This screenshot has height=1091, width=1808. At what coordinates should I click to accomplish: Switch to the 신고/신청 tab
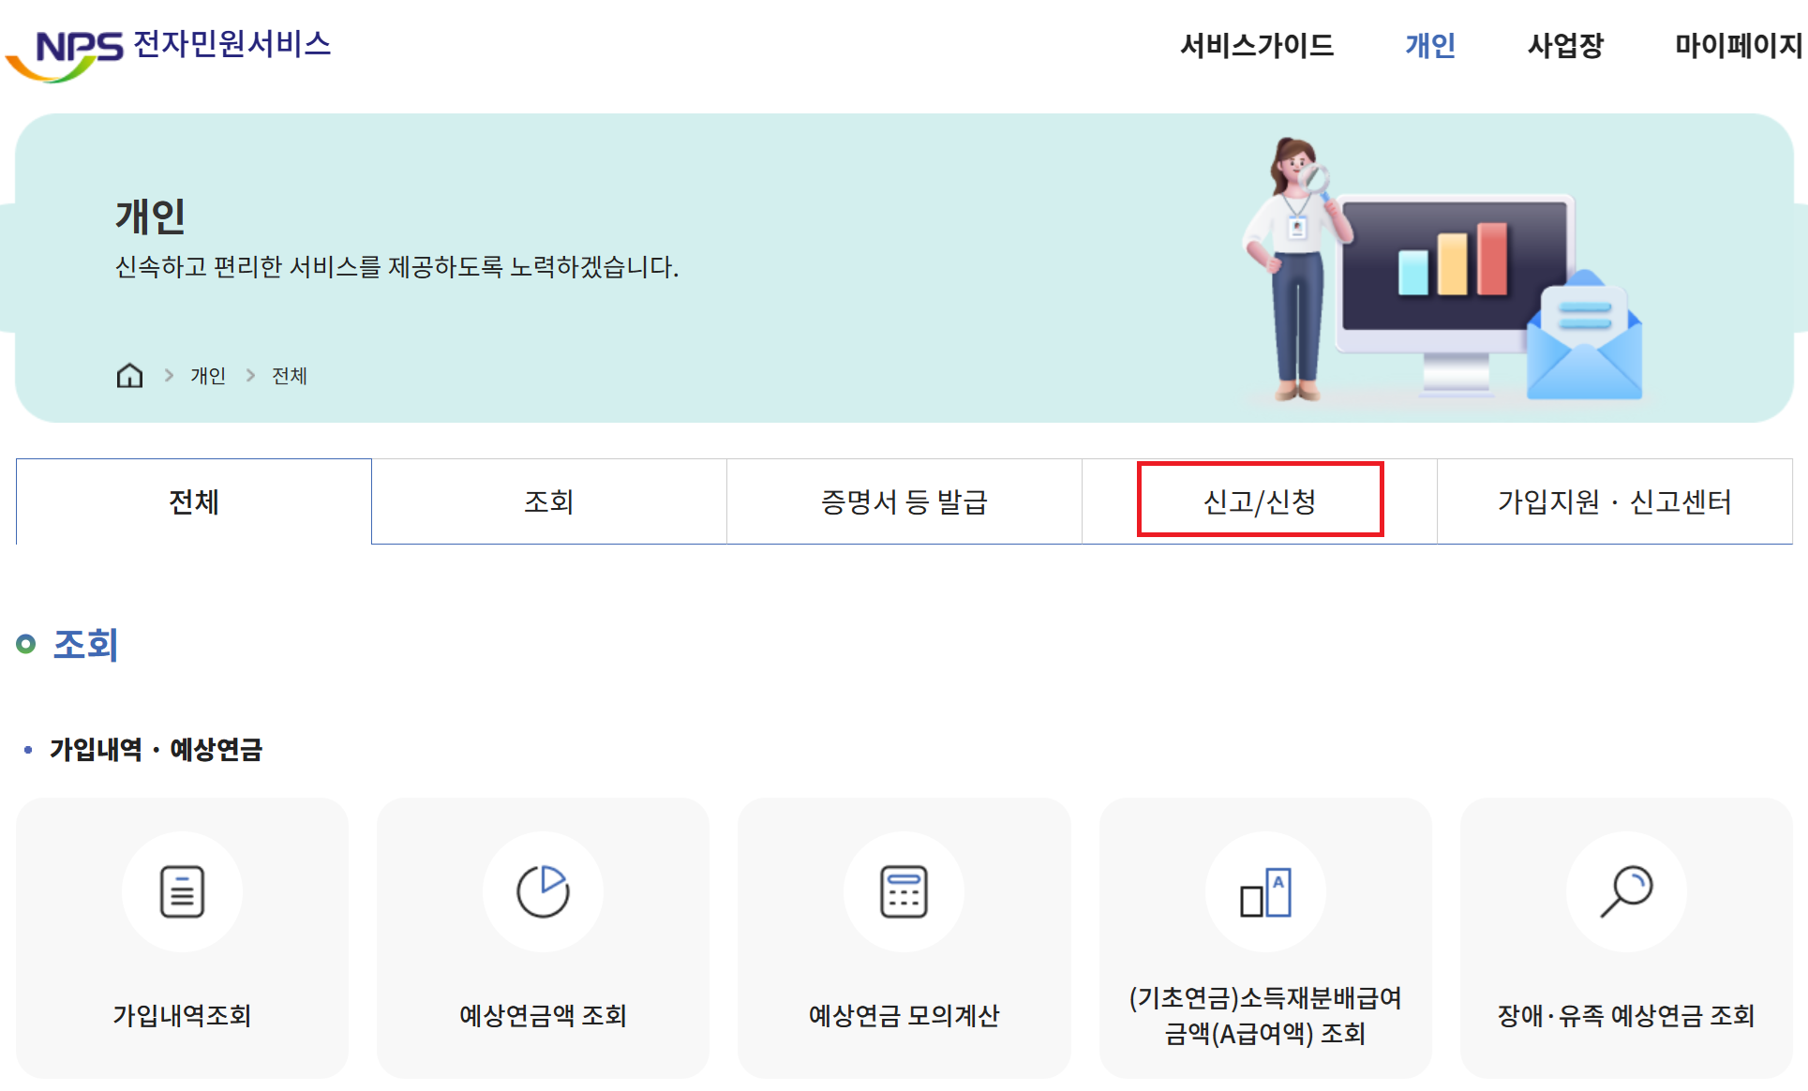[x=1259, y=501]
